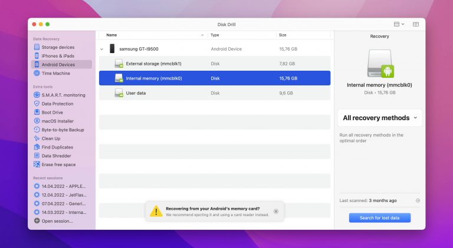Open the All recovery methods dropdown
This screenshot has height=248, width=453.
(x=380, y=118)
